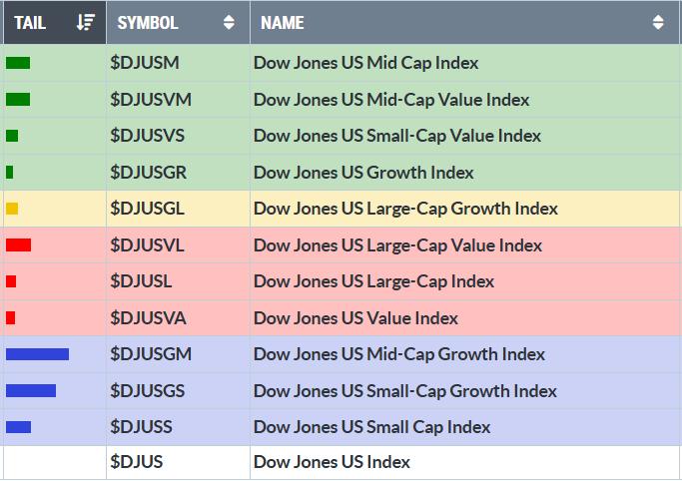Click the green tail bar for $DJUSM
This screenshot has height=481, width=682.
click(x=18, y=63)
